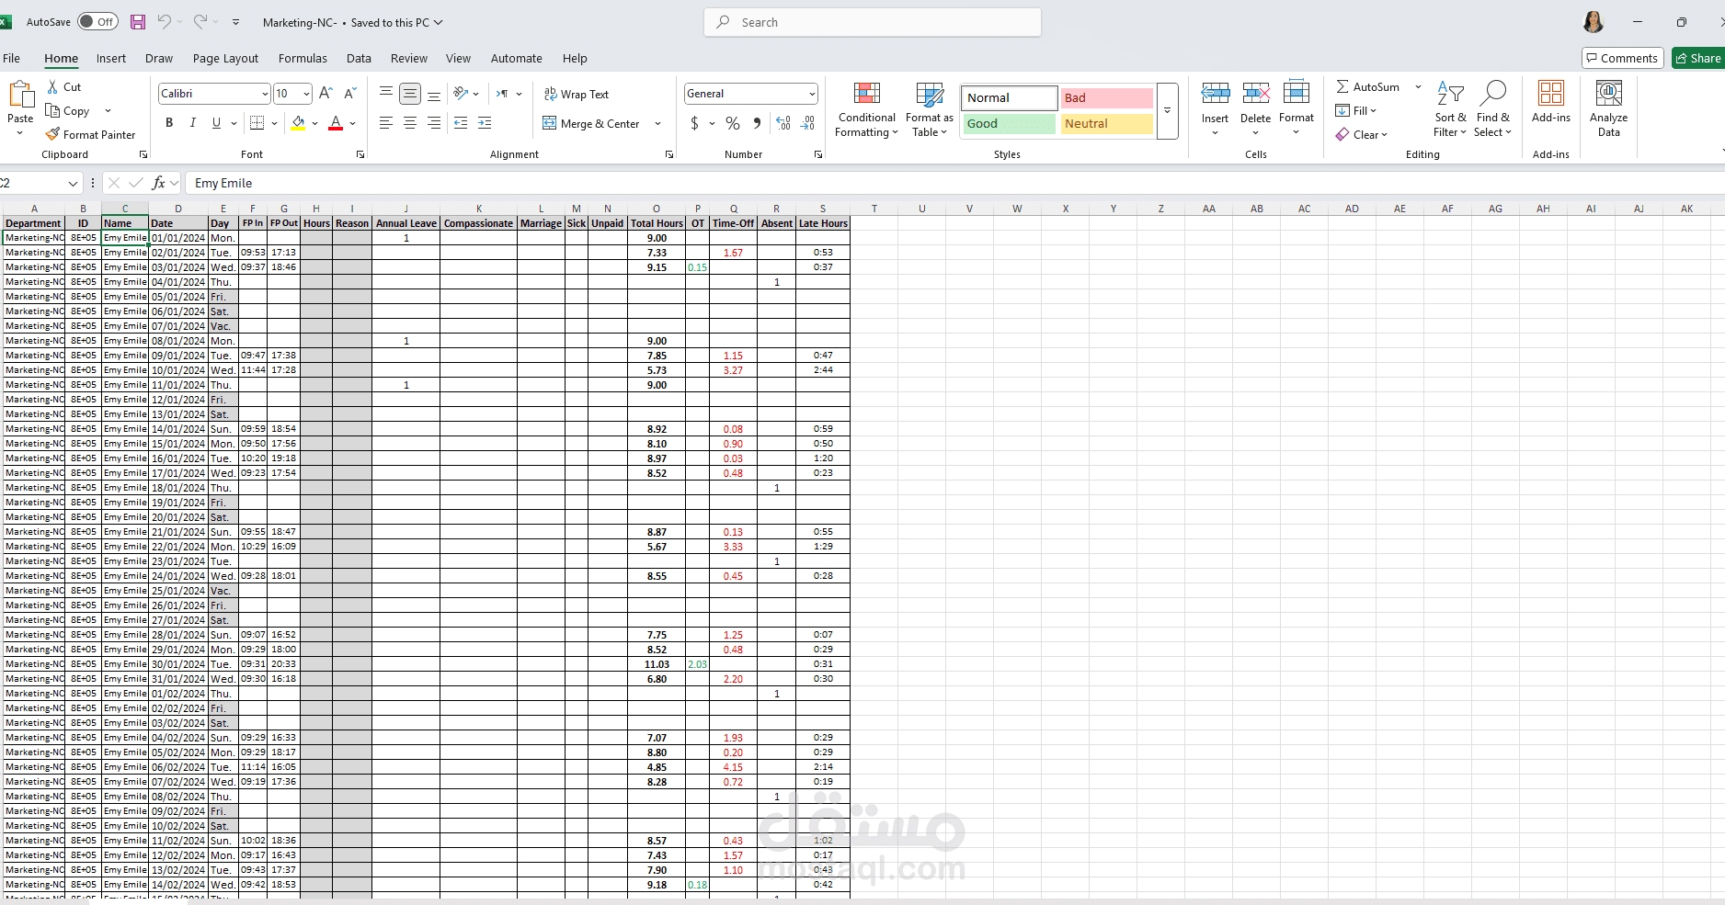The image size is (1725, 905).
Task: Apply the Neutral cell style swatch
Action: point(1107,123)
